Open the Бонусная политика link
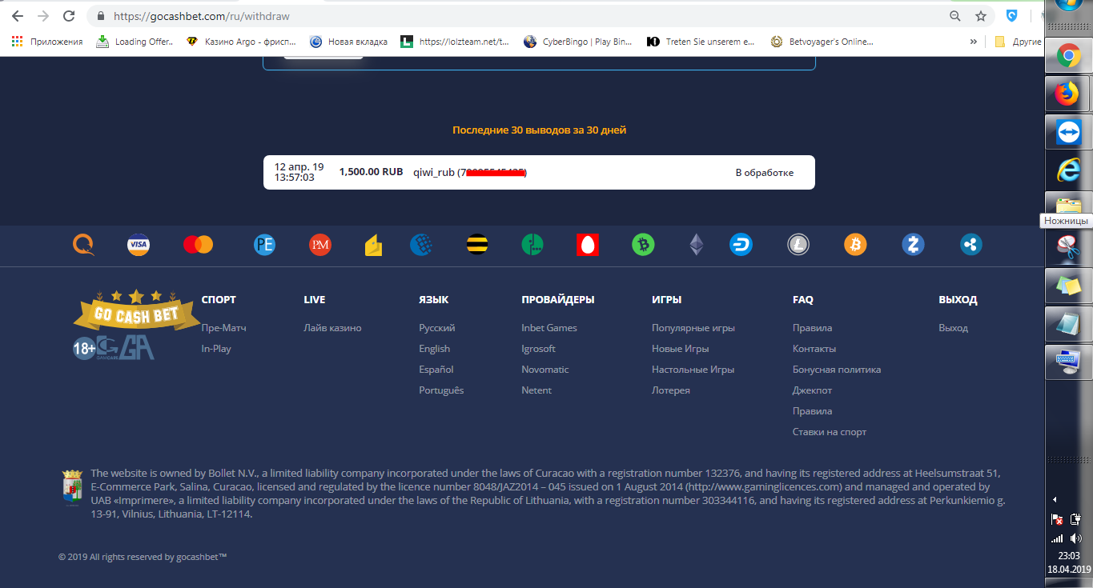Image resolution: width=1093 pixels, height=588 pixels. [x=837, y=370]
